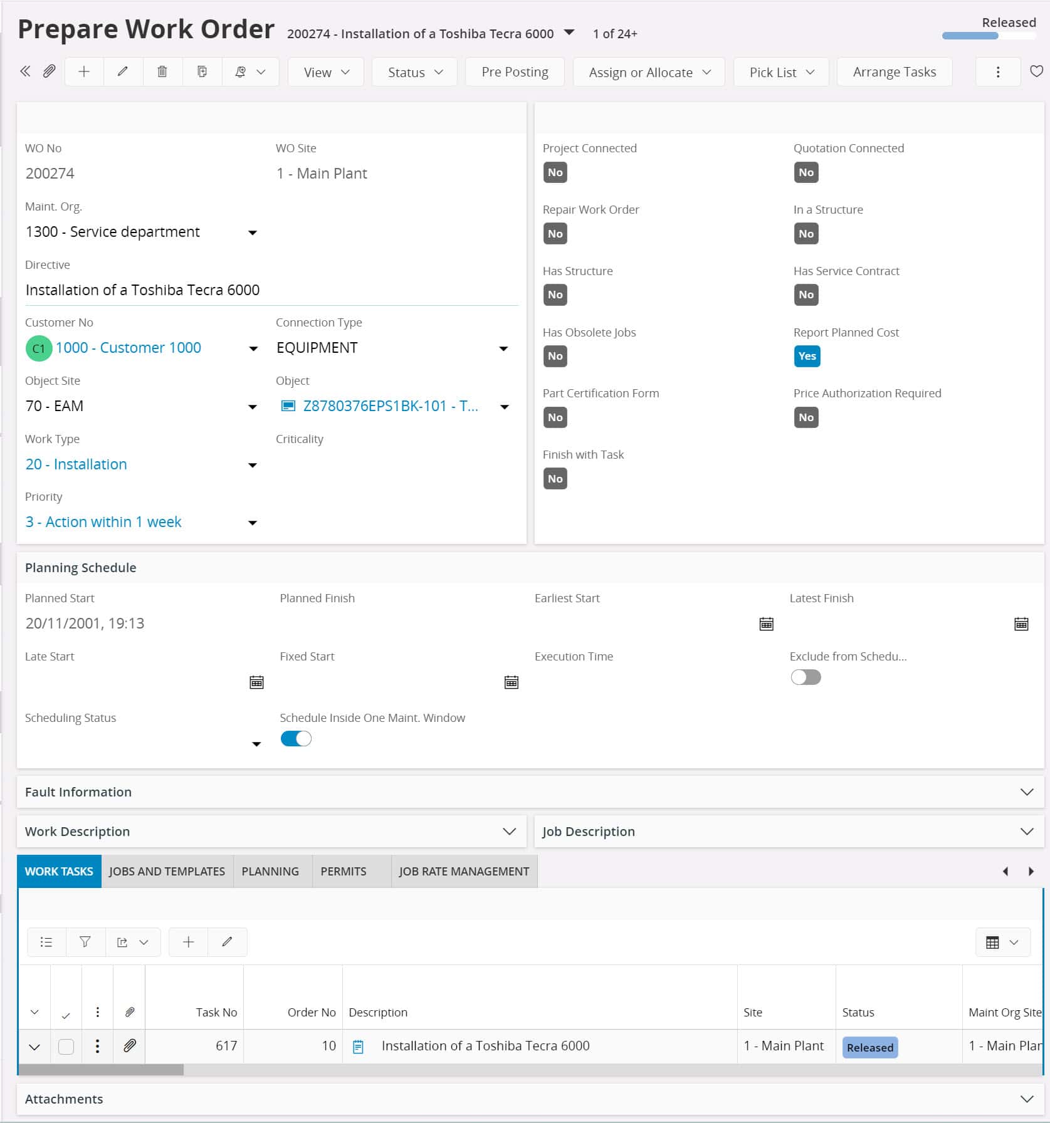The height and width of the screenshot is (1123, 1050).
Task: Click the pencil edit icon in top toolbar
Action: coord(123,71)
